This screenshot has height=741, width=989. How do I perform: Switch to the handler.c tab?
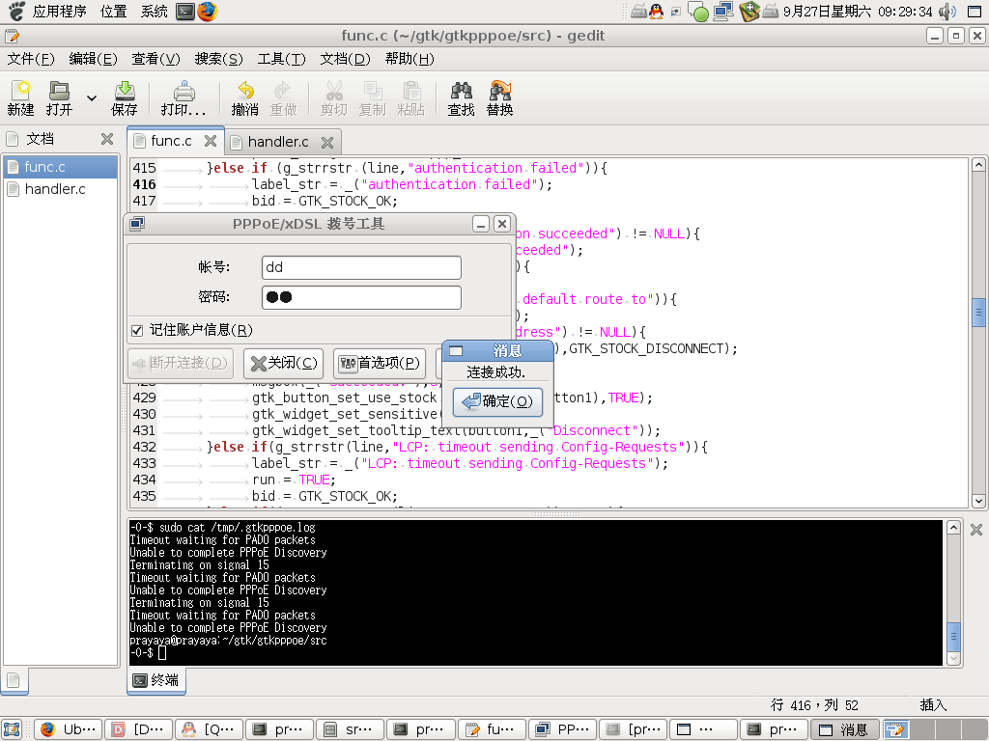click(x=277, y=142)
